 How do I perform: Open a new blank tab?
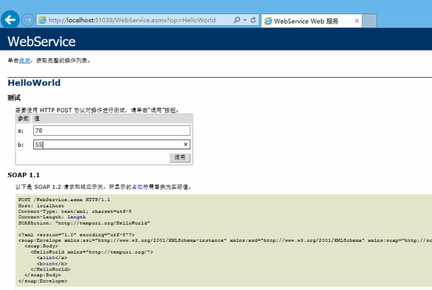tap(369, 21)
